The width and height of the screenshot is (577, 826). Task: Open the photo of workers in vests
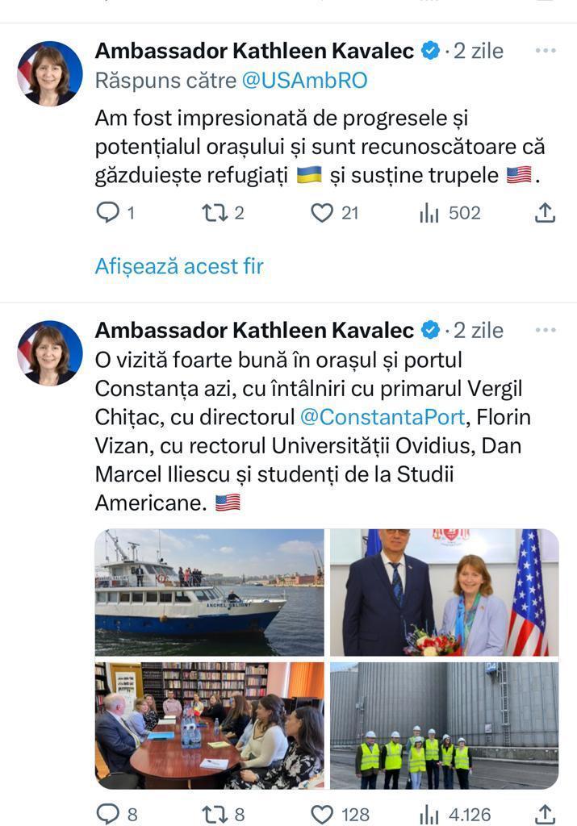pos(444,725)
